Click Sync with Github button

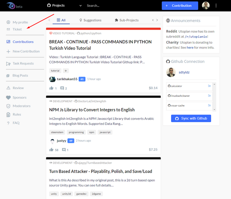[x=191, y=118]
